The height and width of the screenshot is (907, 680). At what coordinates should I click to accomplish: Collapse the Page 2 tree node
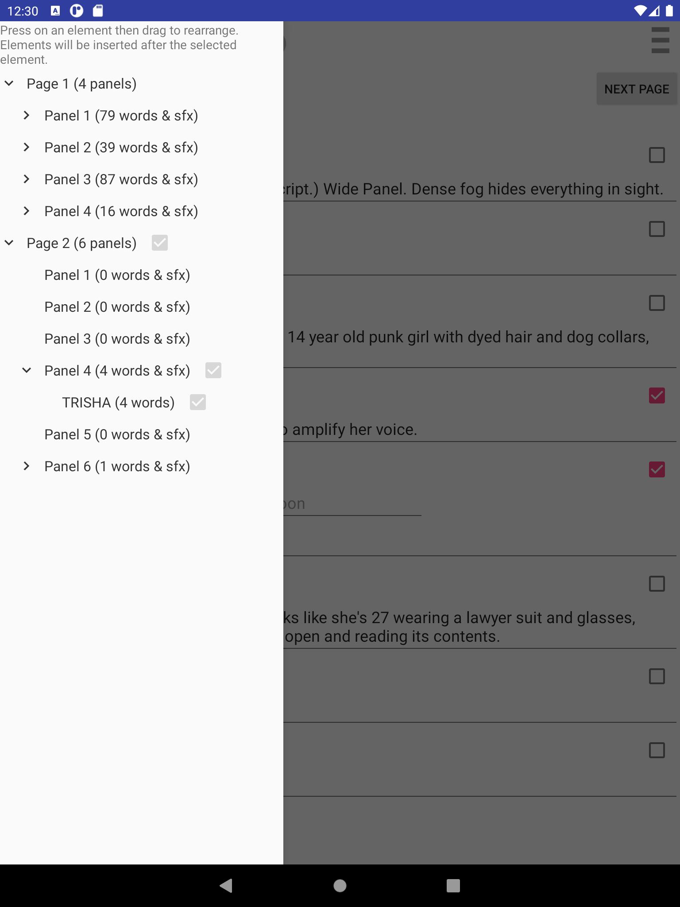click(9, 243)
